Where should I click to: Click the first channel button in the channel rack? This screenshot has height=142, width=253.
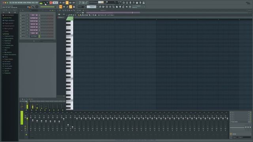pos(34,15)
